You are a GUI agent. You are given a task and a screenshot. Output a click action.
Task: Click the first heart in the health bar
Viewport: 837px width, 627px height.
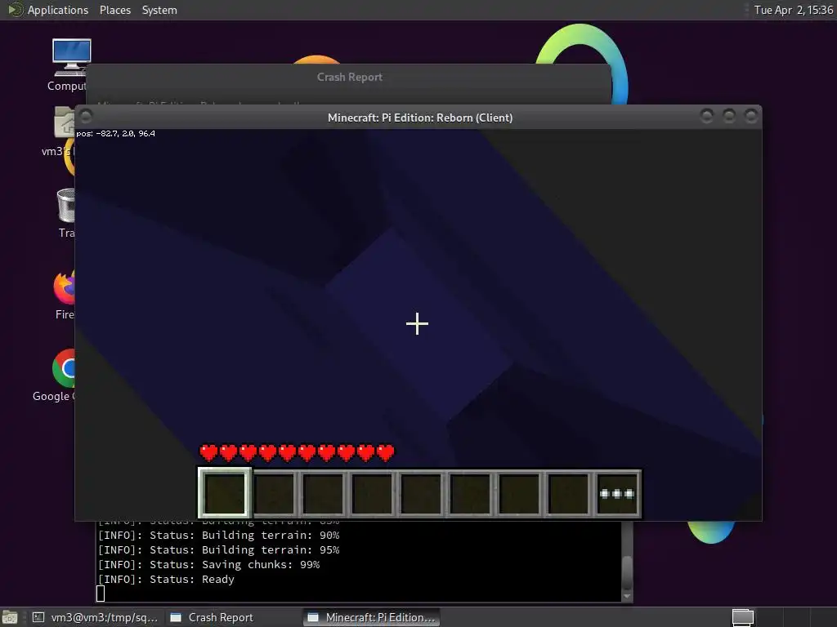[x=208, y=452]
